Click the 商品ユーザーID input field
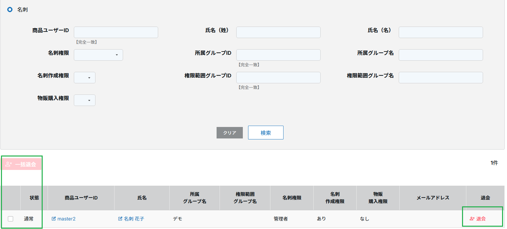 [x=116, y=32]
